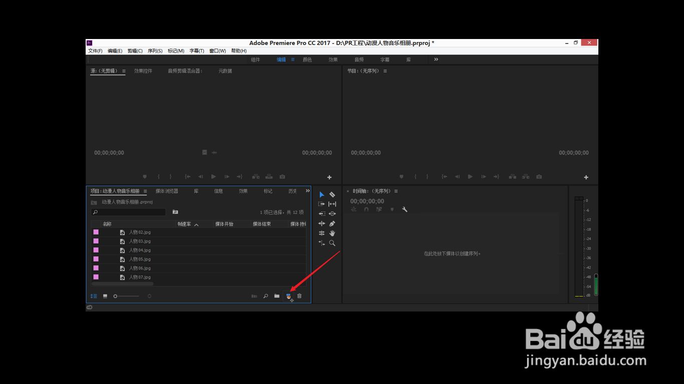Select the Razor tool
Viewport: 684px width, 384px height.
tap(332, 194)
